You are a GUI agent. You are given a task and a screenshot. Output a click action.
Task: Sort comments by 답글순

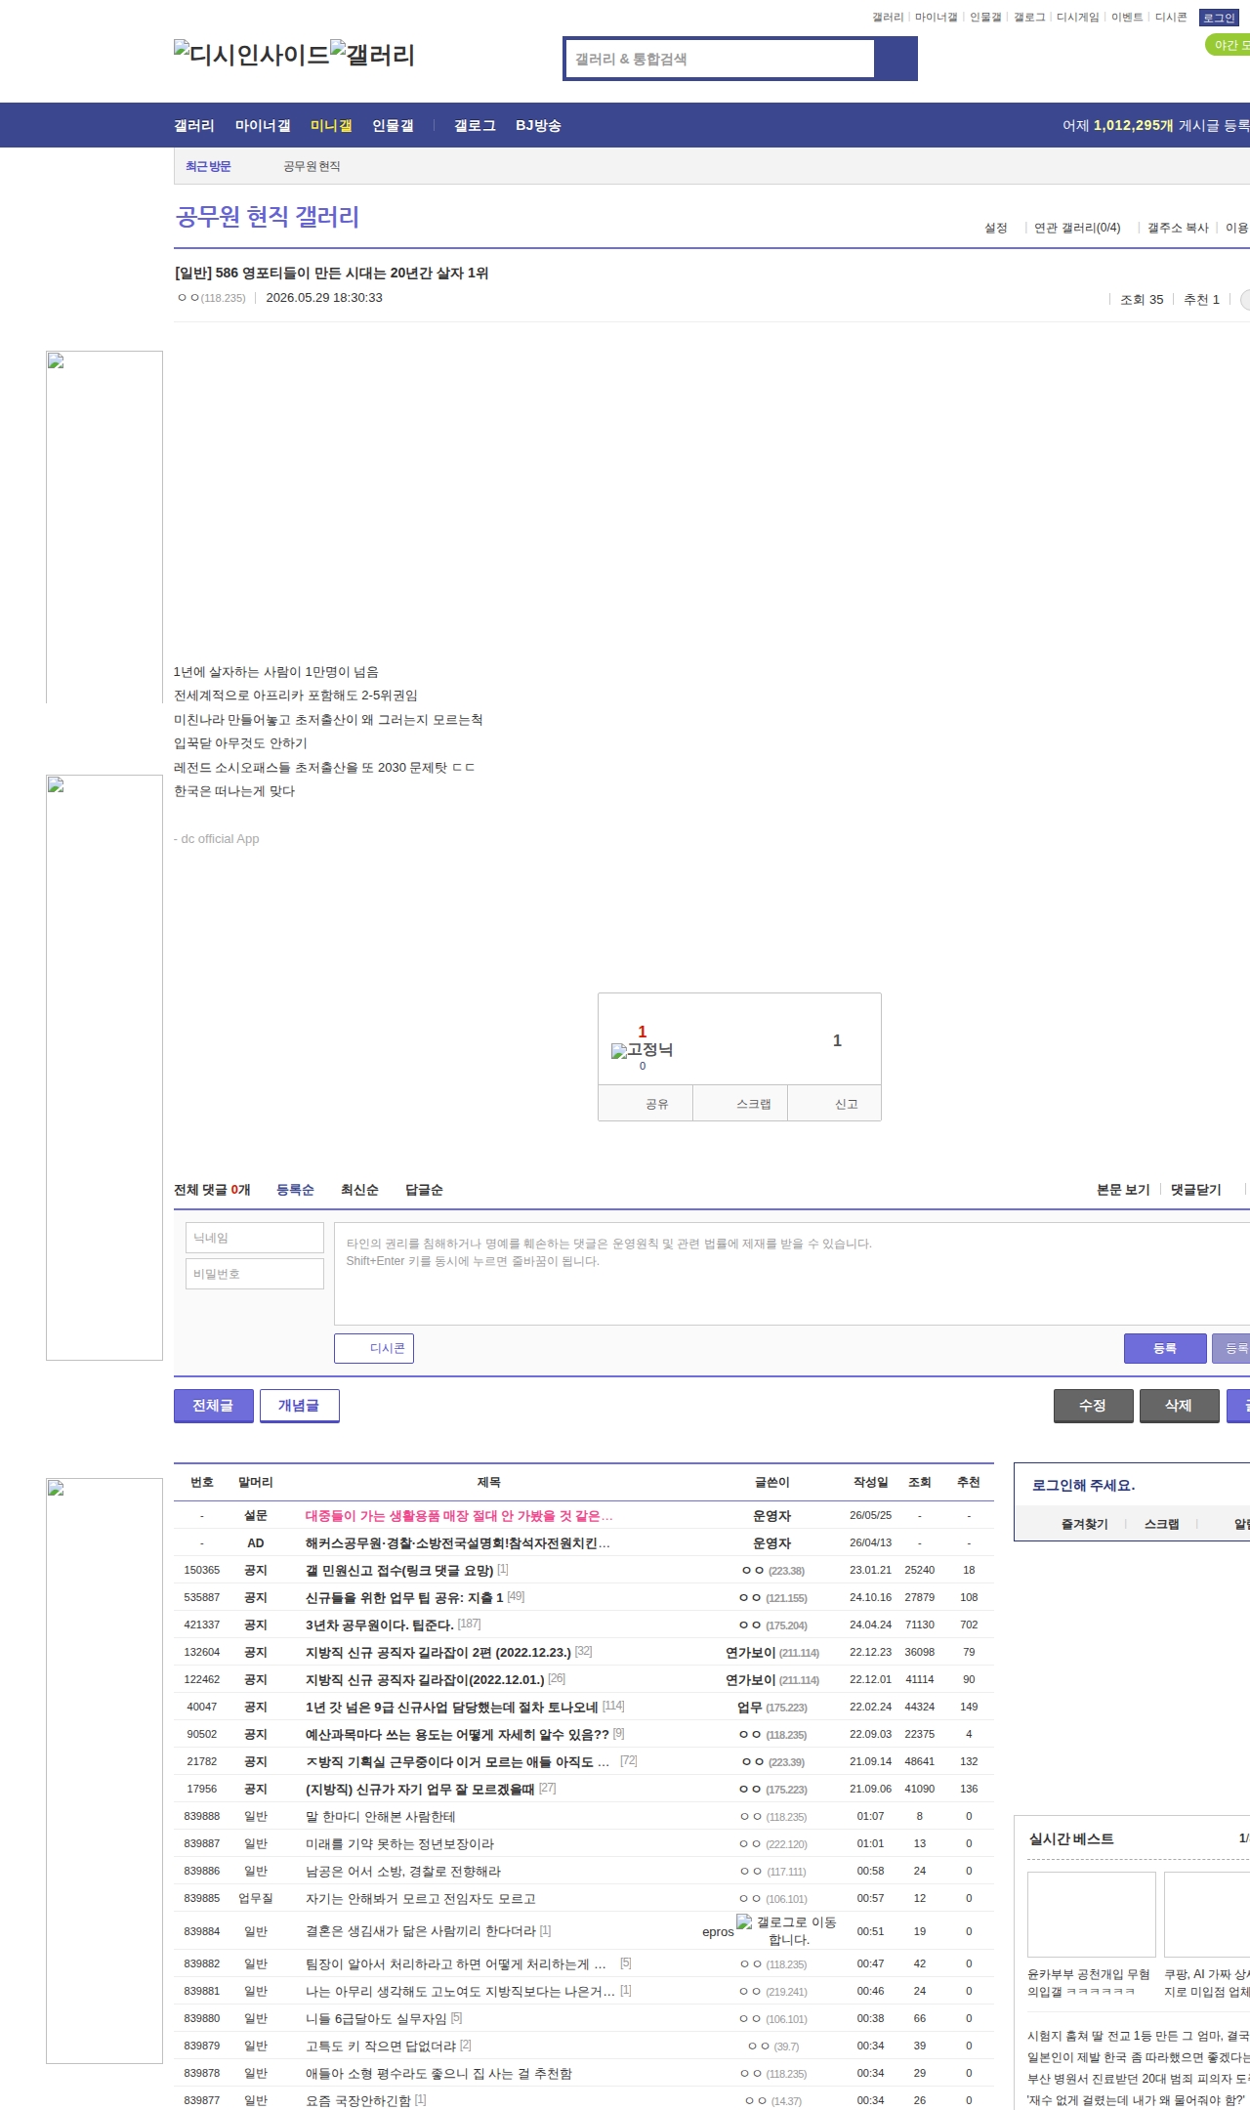[x=424, y=1190]
